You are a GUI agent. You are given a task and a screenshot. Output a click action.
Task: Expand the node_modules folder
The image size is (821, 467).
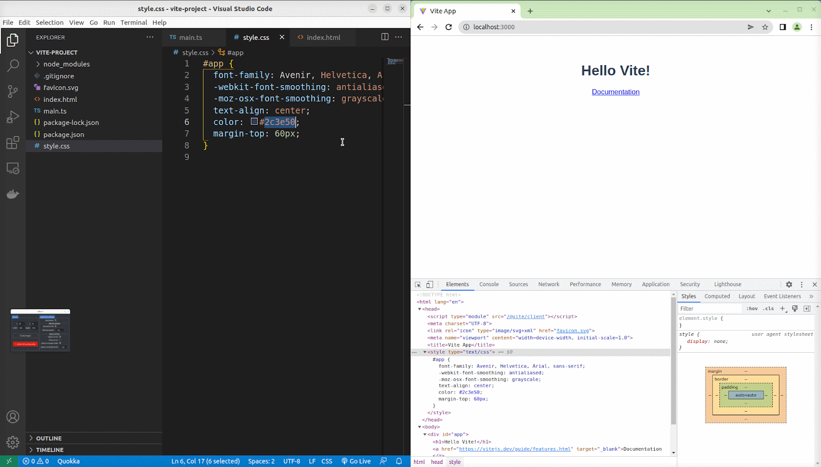38,64
